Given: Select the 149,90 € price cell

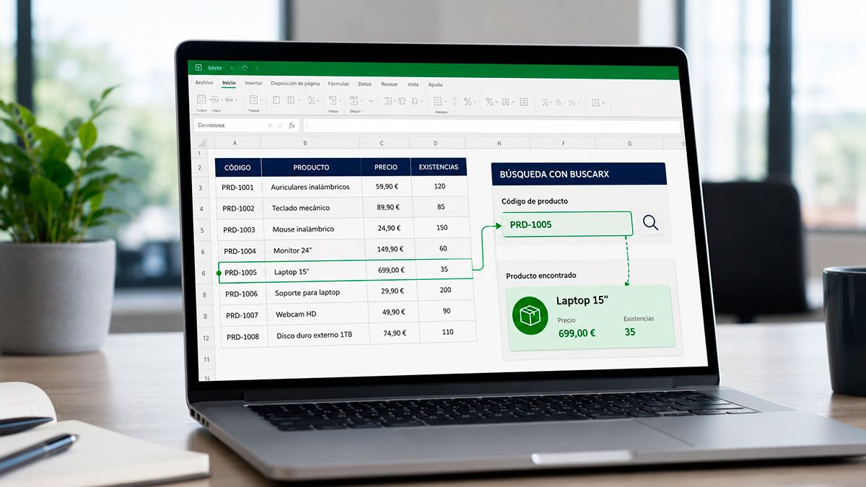Looking at the screenshot, I should 390,249.
